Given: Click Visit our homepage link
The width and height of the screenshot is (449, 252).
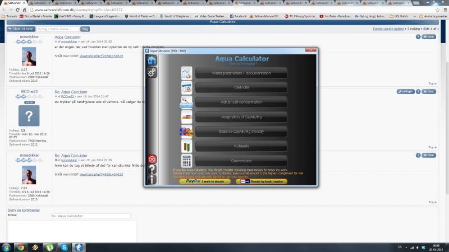Looking at the screenshot, I should (x=241, y=64).
